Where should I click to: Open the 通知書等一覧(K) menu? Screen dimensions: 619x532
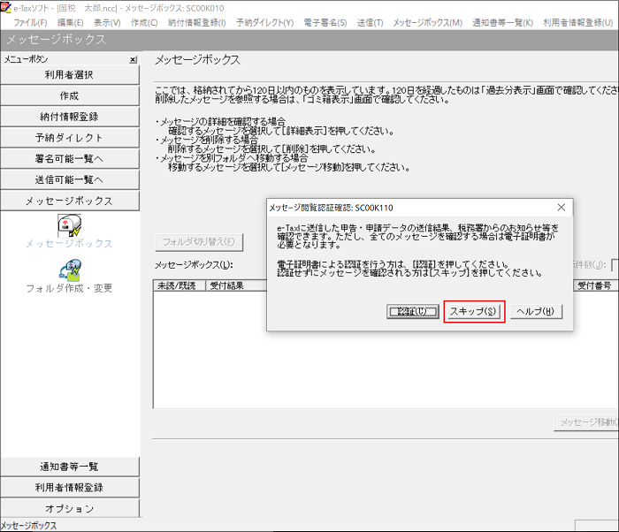coord(502,22)
